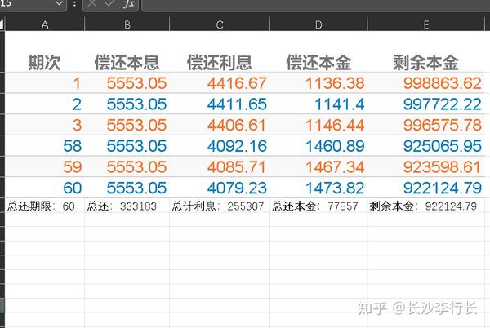Select principal cell 1146.44
Screen dimensions: 490x328
click(318, 125)
